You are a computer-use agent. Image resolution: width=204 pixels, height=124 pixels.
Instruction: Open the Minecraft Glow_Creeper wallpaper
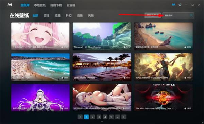(102, 36)
